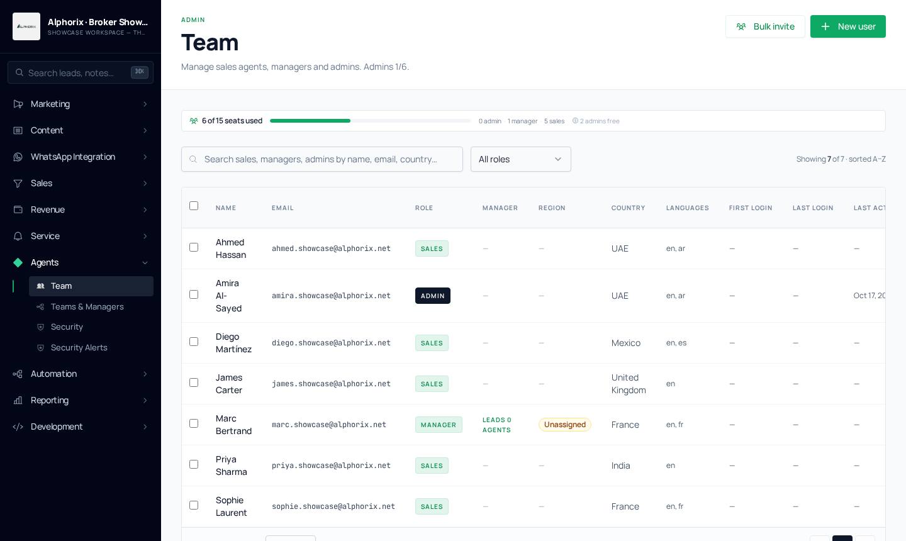
Task: Select Amira Al-Sayed's row checkbox
Action: 194,294
